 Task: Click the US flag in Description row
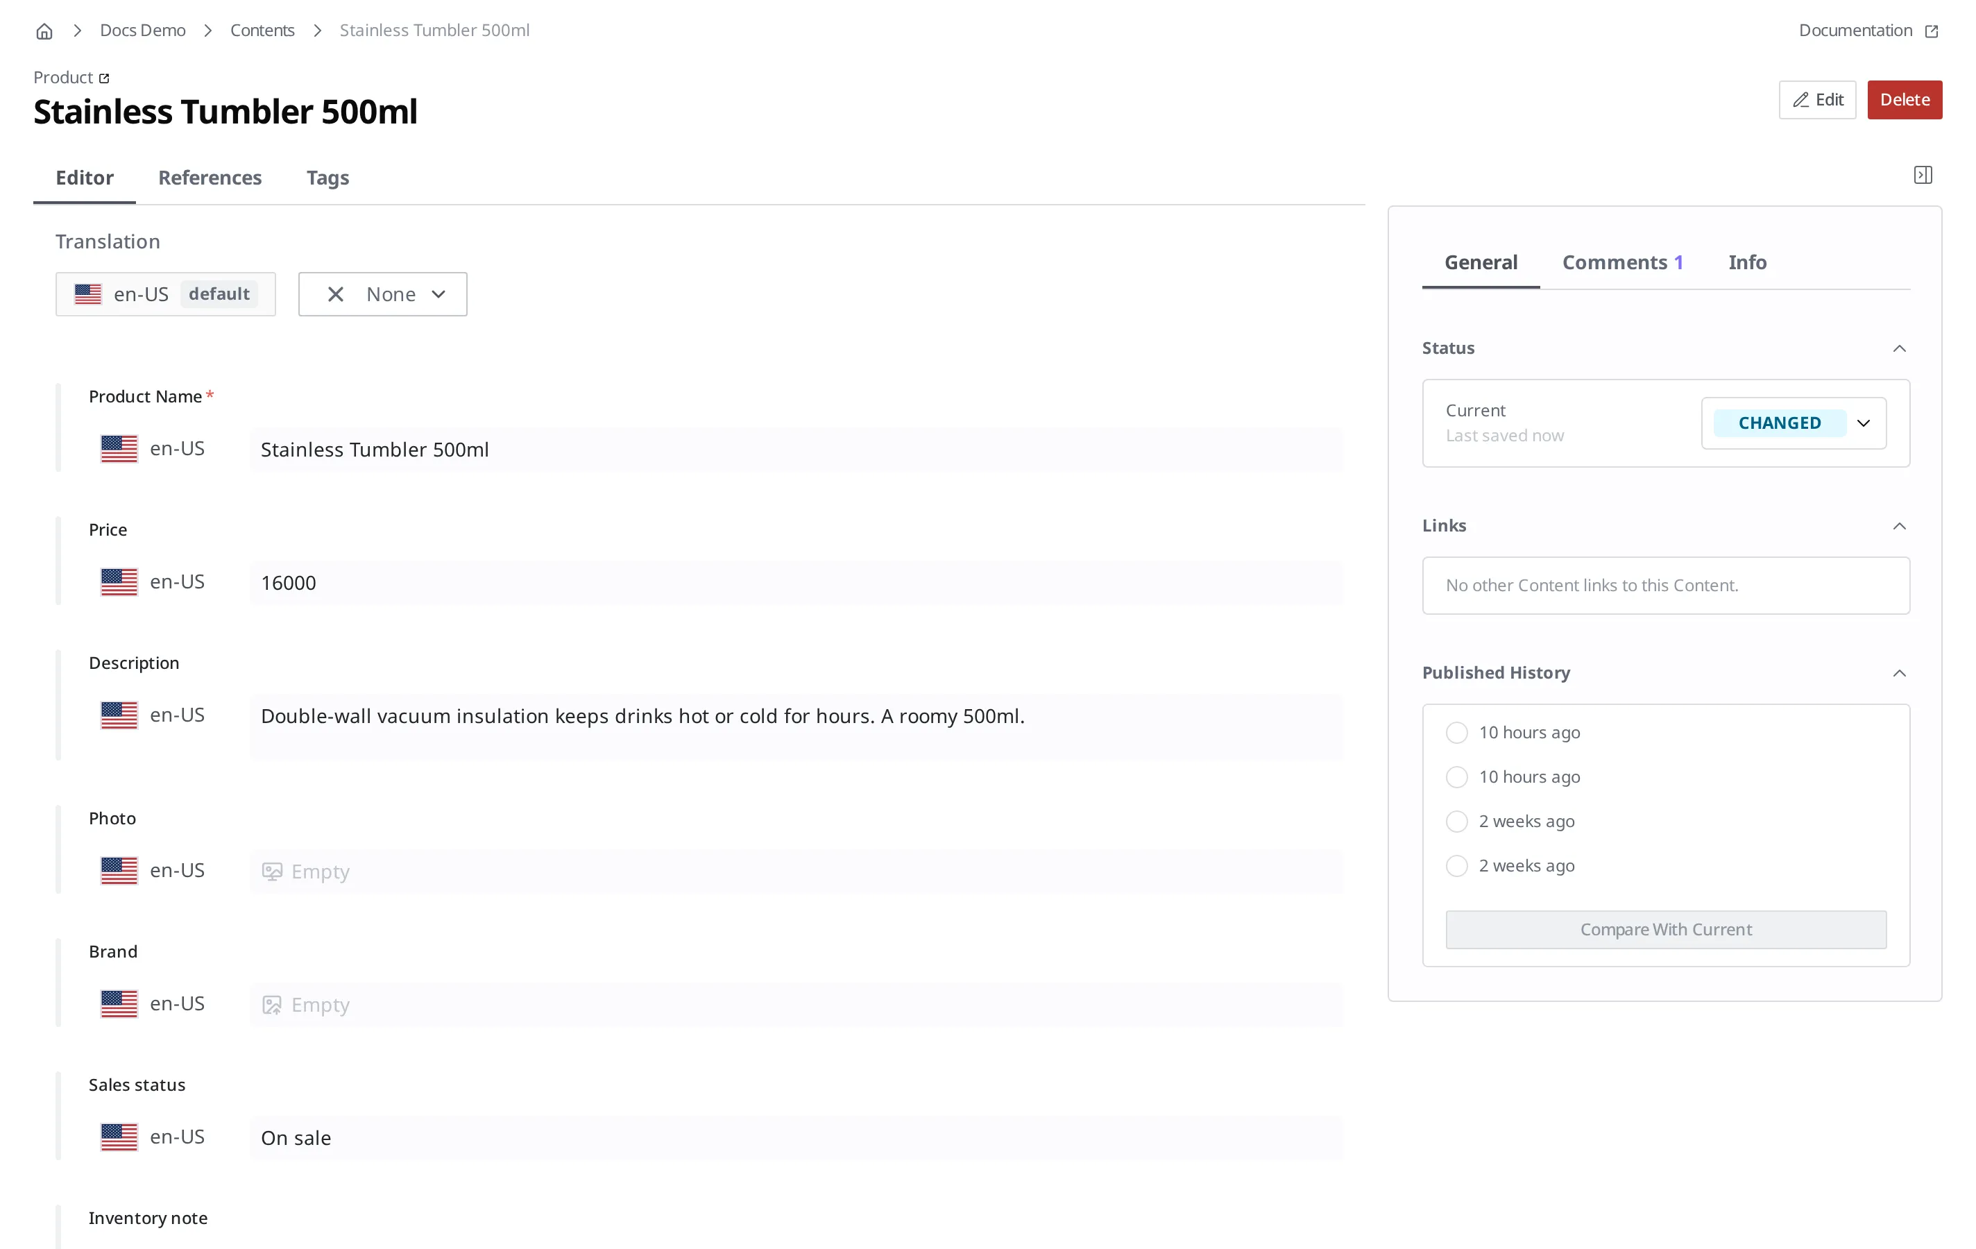pos(119,715)
